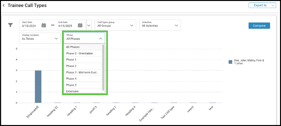Click the Phase list scrollbar
This screenshot has width=281, height=126.
coord(103,67)
